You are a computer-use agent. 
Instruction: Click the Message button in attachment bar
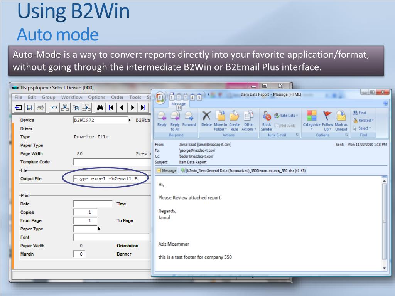(x=167, y=170)
